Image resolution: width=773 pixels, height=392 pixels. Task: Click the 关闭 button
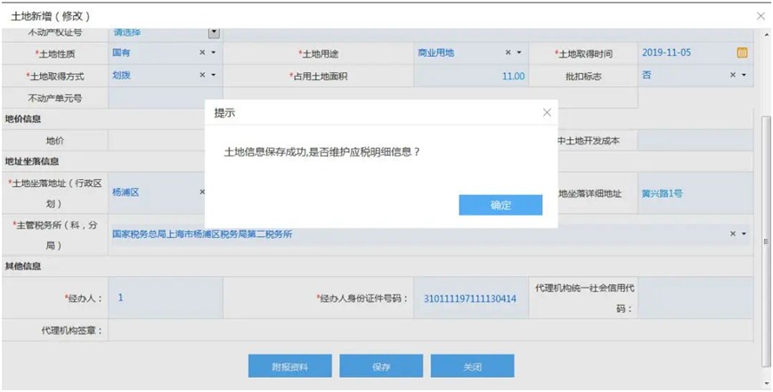pos(472,366)
